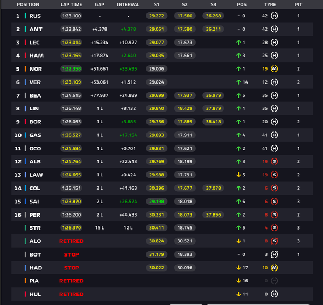Select the TYRE column header

(x=270, y=4)
